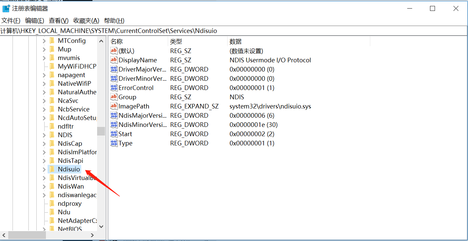468x241 pixels.
Task: Select the NetAdapterCx key
Action: tap(77, 221)
